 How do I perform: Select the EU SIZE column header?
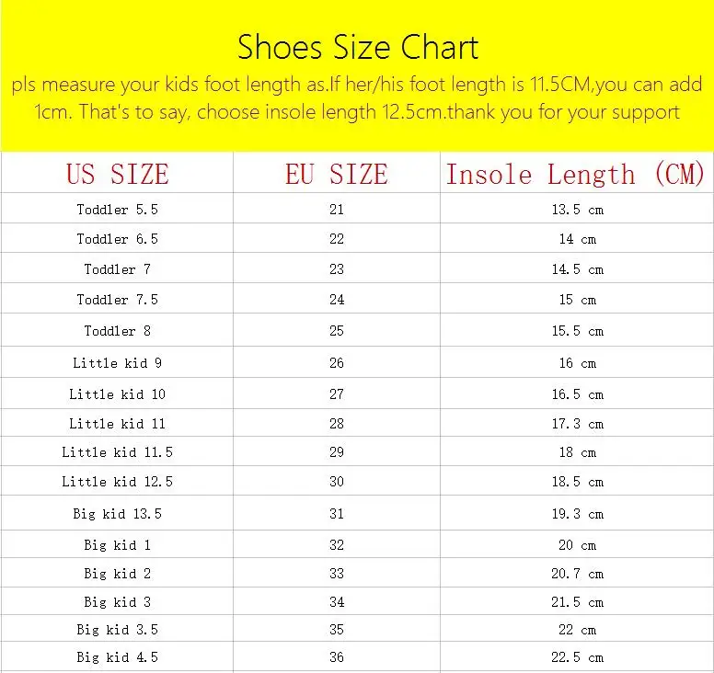click(x=337, y=174)
